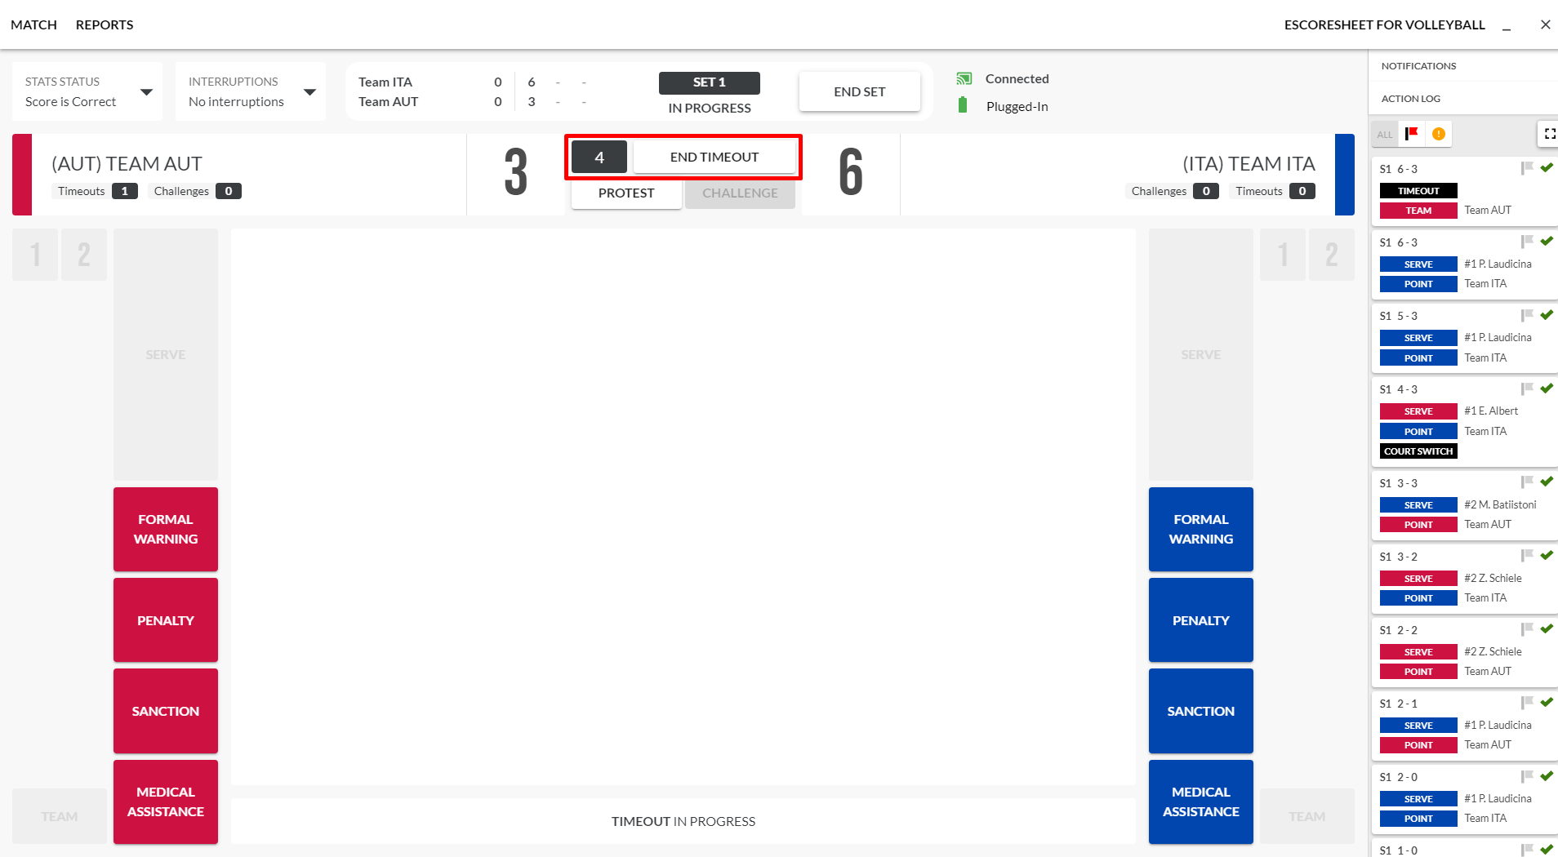The width and height of the screenshot is (1558, 857).
Task: Click Team ITA score 6
Action: [x=851, y=173]
